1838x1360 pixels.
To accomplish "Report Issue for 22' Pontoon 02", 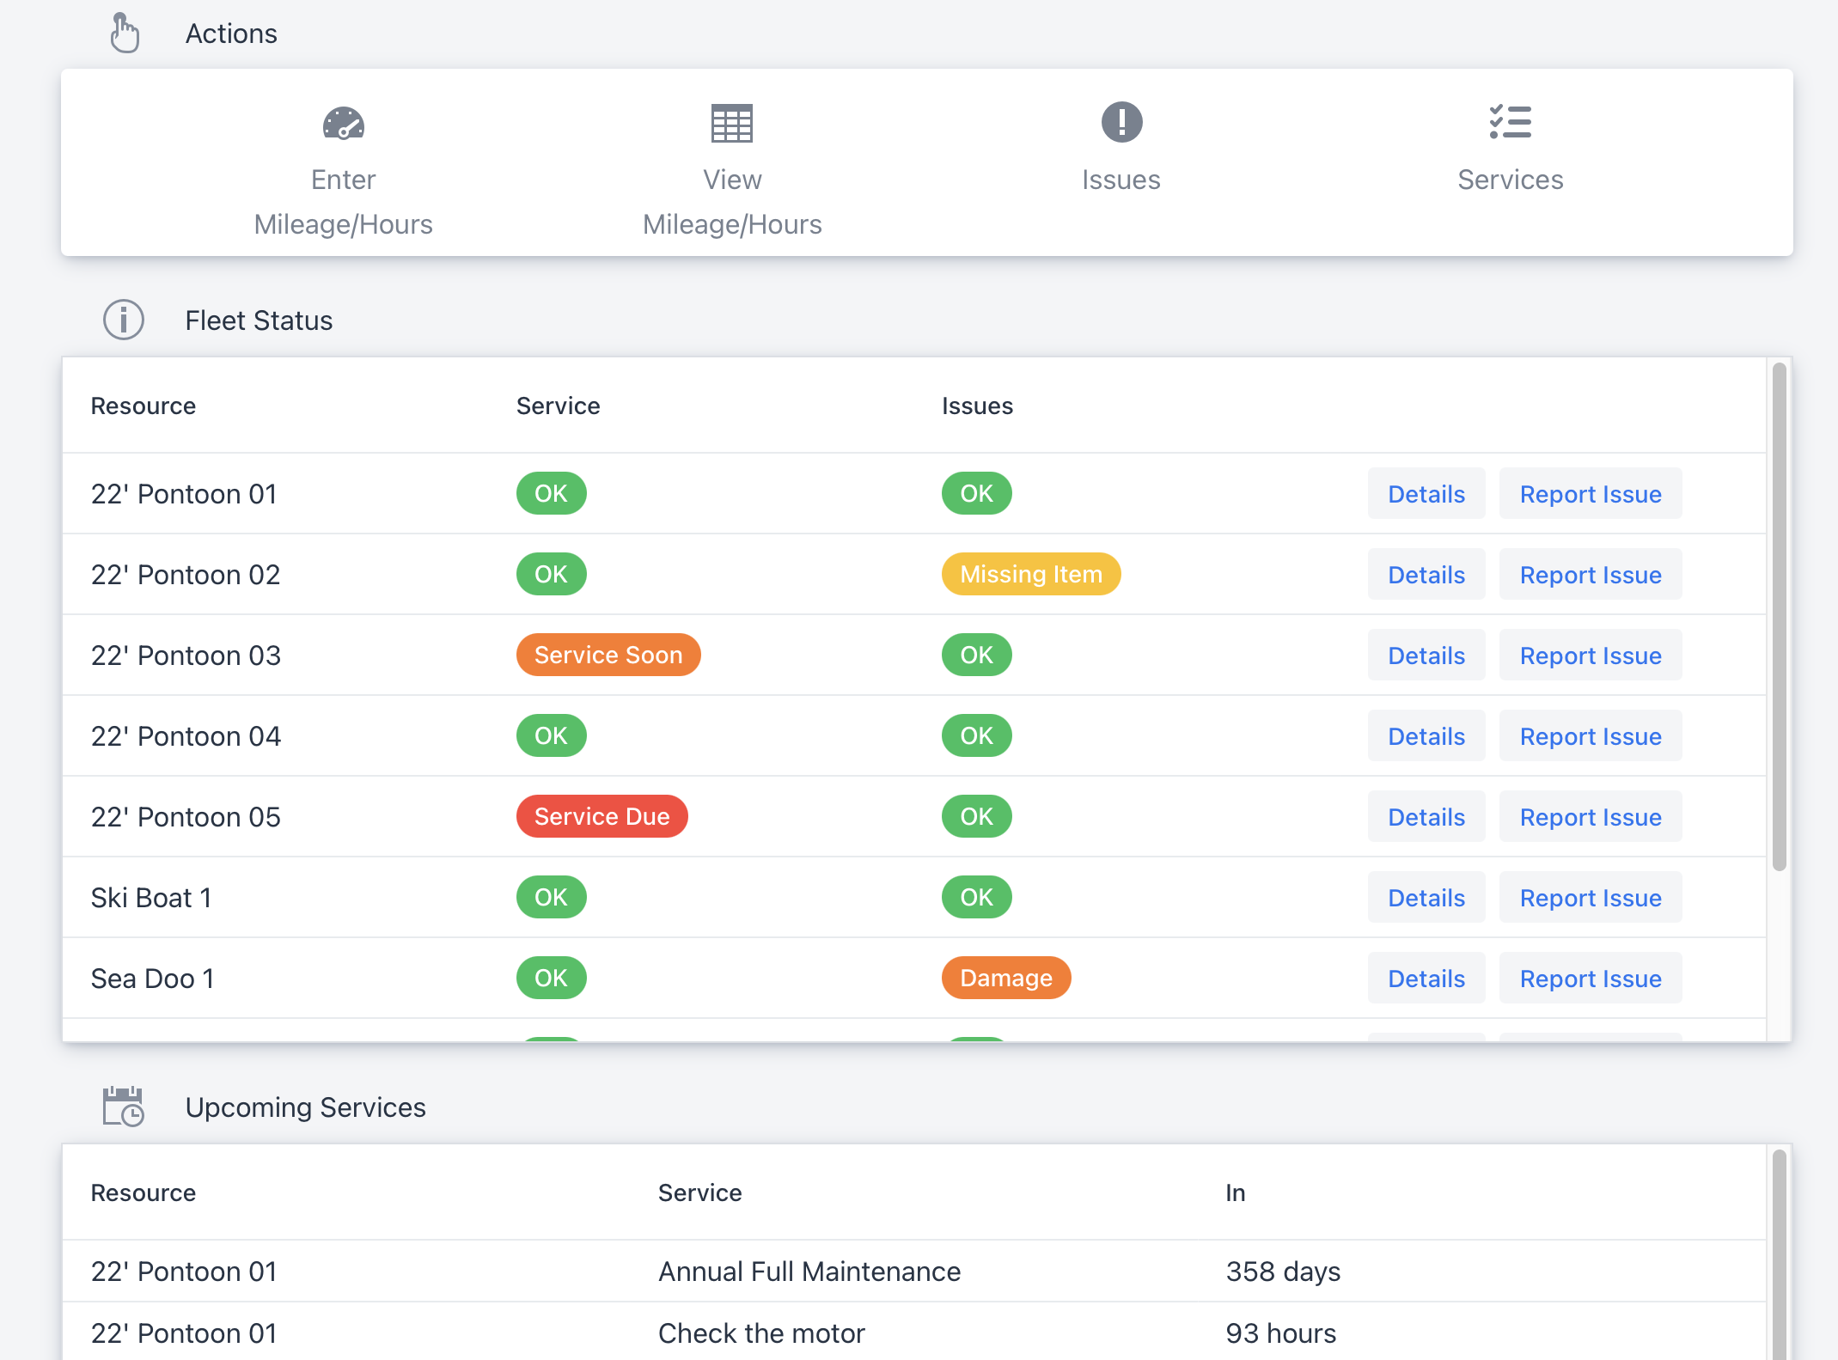I will (x=1590, y=575).
